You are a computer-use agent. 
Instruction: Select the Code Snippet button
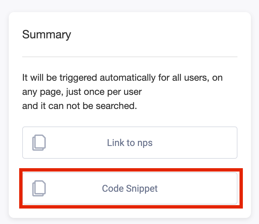130,188
